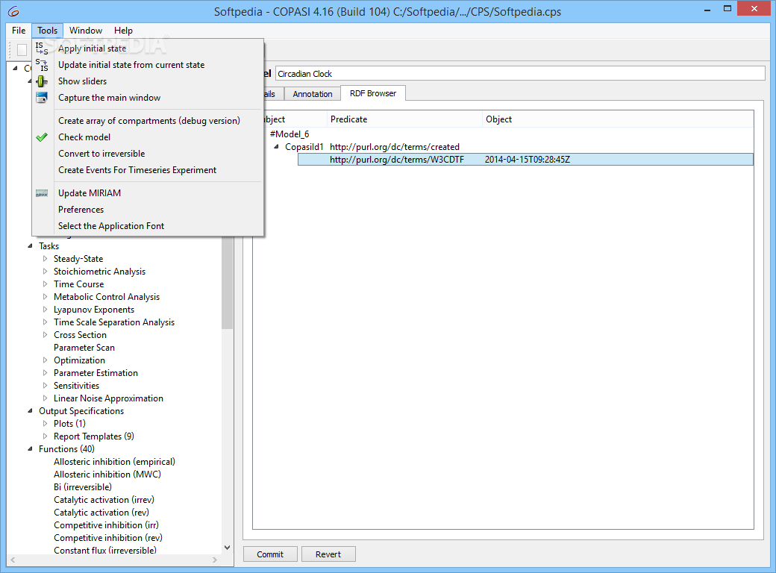Choose Create Events For Timeseries Experiment

137,169
